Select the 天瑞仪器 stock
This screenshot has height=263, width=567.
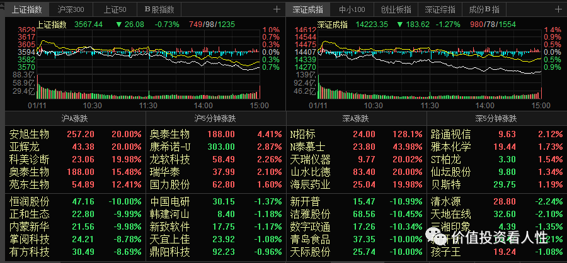pyautogui.click(x=356, y=159)
